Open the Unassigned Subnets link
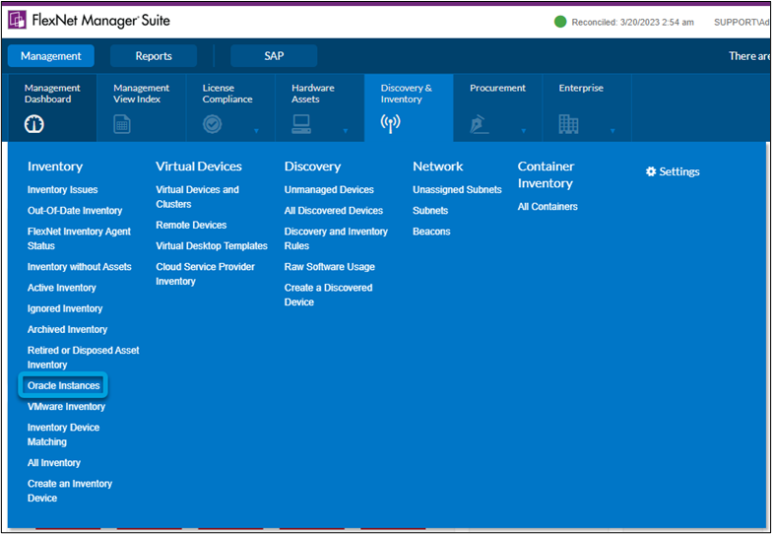This screenshot has height=534, width=772. (457, 189)
